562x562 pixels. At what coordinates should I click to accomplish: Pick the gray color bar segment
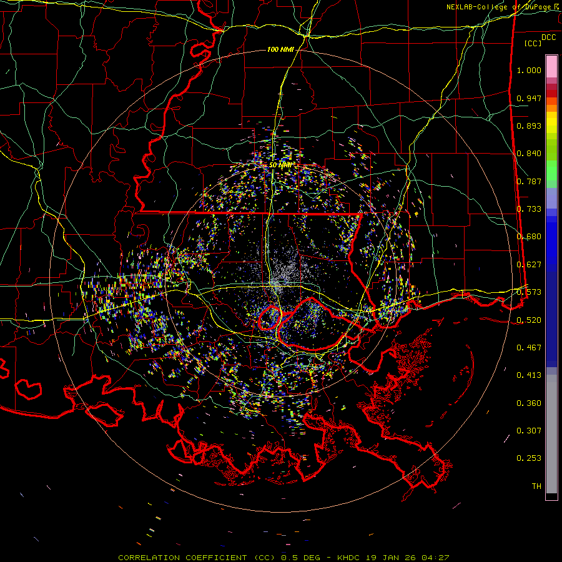tap(551, 434)
